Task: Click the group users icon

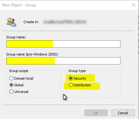Action: 12,22
